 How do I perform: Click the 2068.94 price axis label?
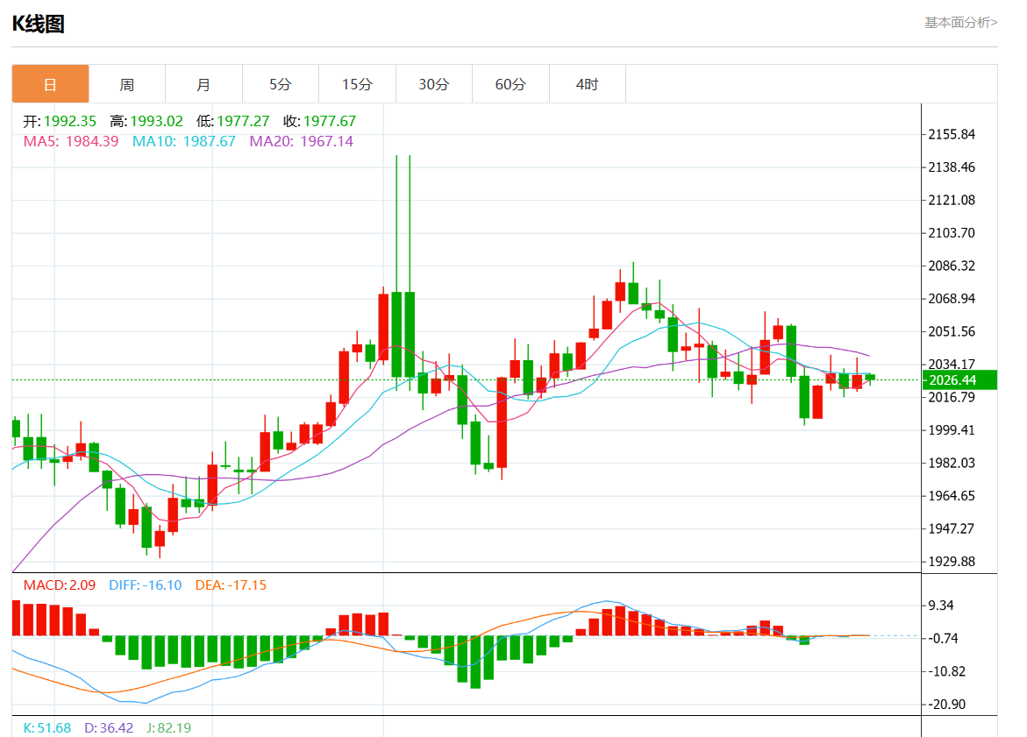point(952,299)
